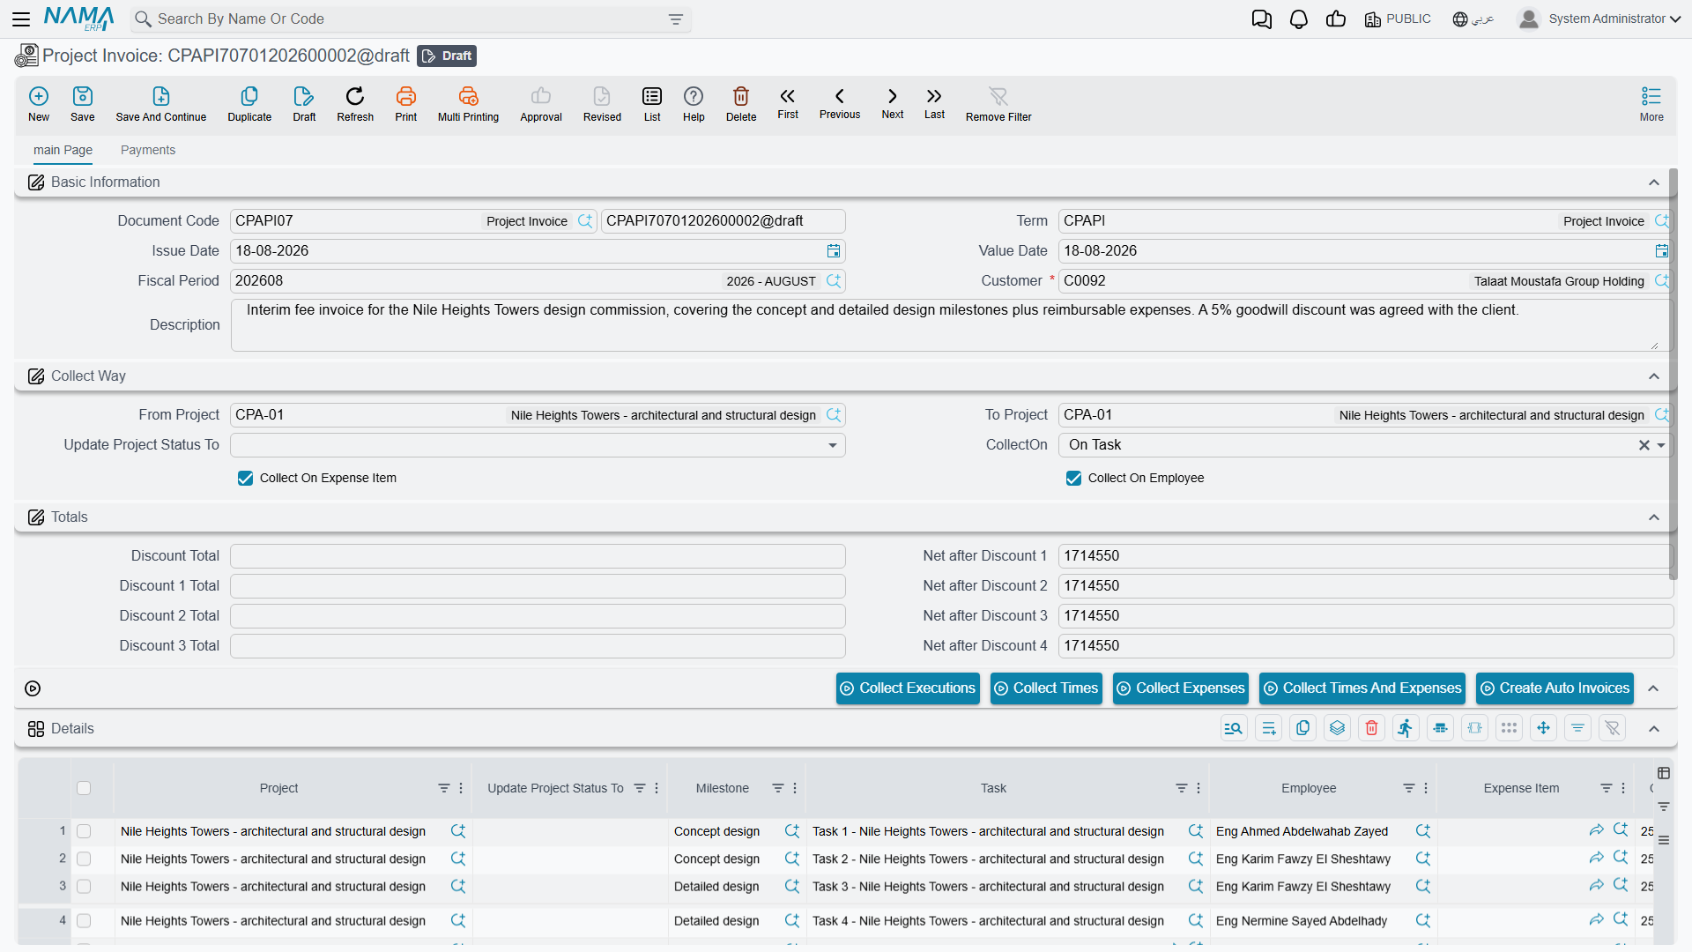This screenshot has width=1692, height=952.
Task: Select the checkbox for detail row 1
Action: [x=84, y=831]
